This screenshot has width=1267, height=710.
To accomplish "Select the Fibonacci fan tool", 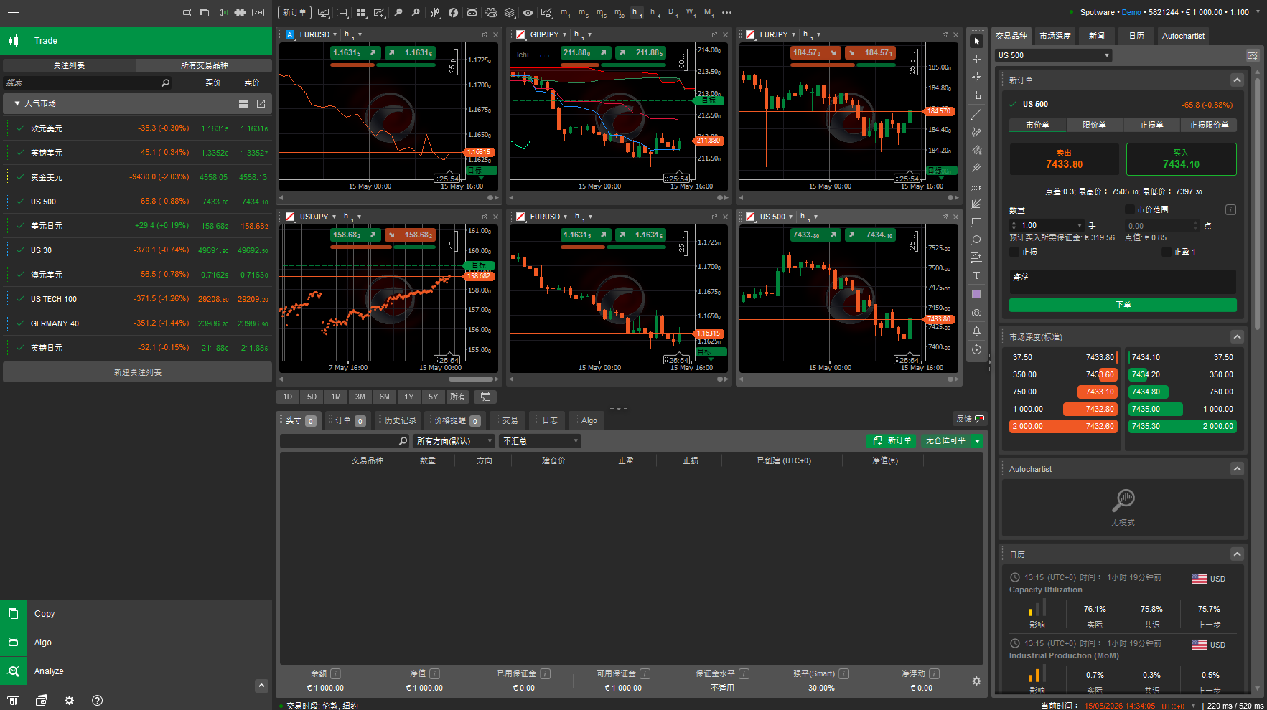I will (976, 204).
